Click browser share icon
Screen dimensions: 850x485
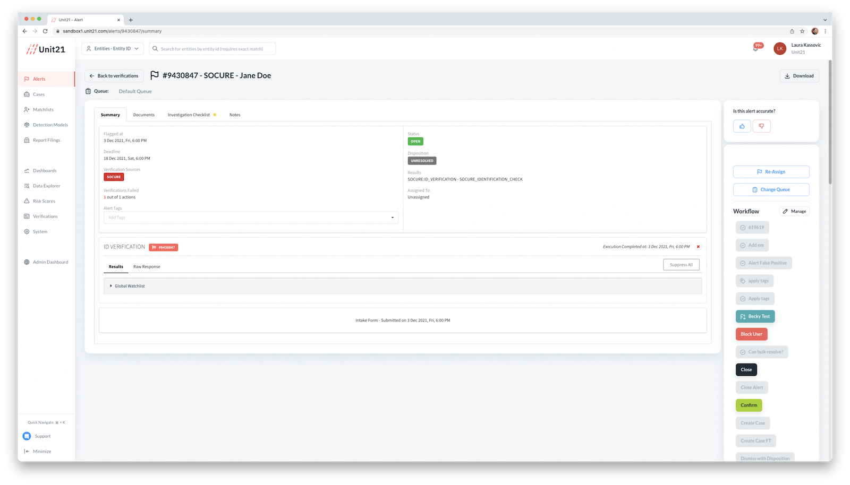click(x=792, y=31)
